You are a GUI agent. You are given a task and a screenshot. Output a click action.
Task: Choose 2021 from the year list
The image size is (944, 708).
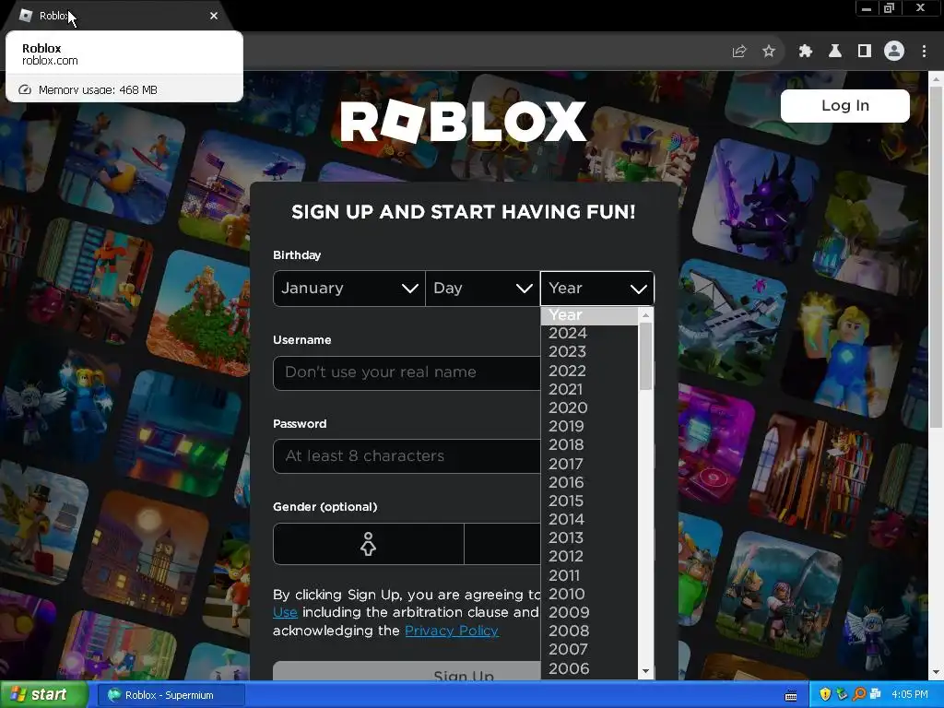(x=589, y=390)
